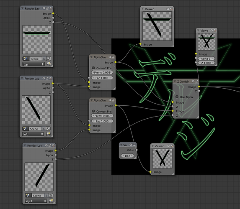Click Fac 1.000 slider below Prem 0.000
Screen dimensions: 240x209
102,121
